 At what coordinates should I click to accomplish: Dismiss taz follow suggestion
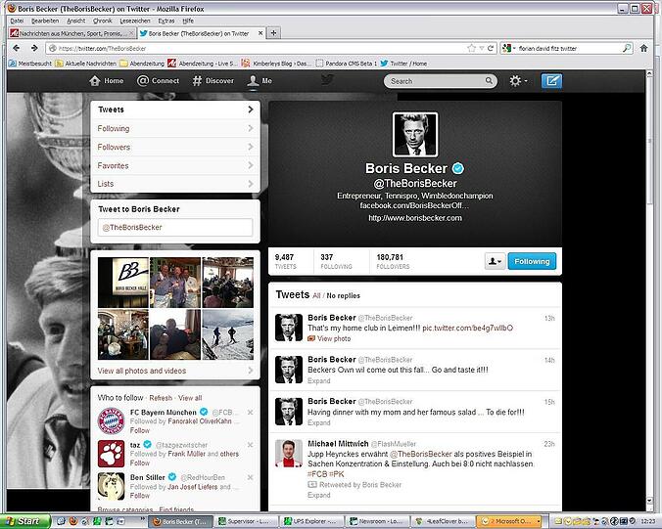[250, 445]
